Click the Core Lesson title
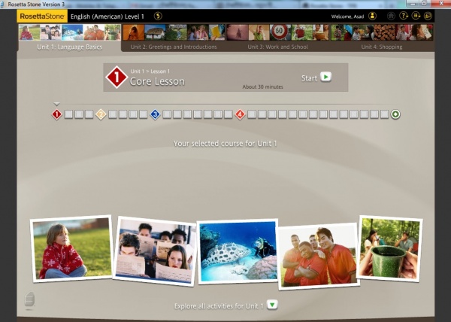The height and width of the screenshot is (322, 451). pyautogui.click(x=157, y=81)
